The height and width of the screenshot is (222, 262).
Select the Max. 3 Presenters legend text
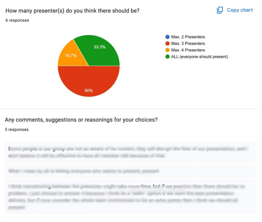pos(188,43)
